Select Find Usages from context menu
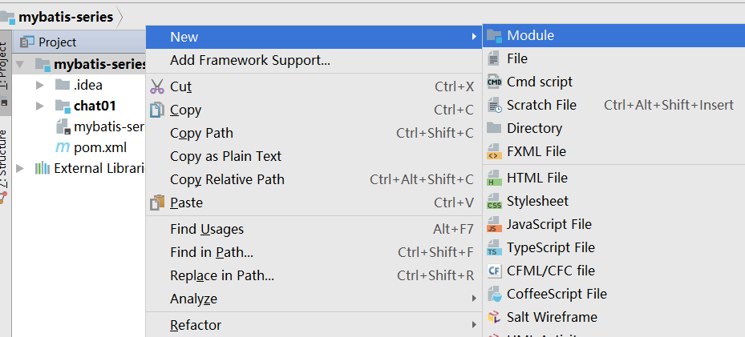 pos(207,229)
